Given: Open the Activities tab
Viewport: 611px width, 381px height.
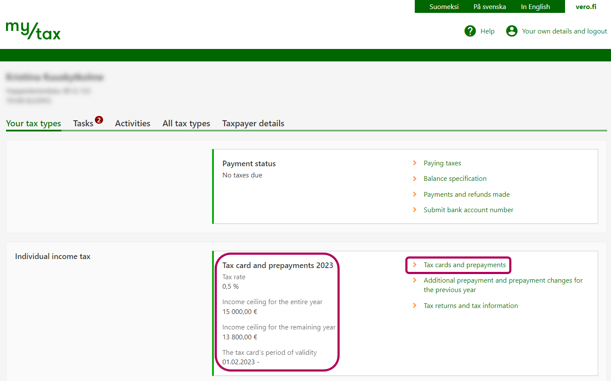Looking at the screenshot, I should [133, 124].
